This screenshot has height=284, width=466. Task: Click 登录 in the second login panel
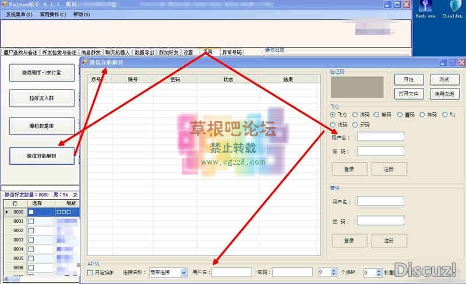point(349,240)
